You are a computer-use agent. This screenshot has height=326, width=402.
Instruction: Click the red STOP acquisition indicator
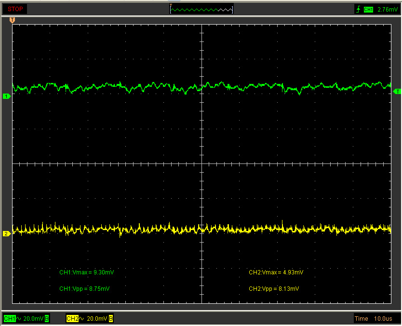15,9
